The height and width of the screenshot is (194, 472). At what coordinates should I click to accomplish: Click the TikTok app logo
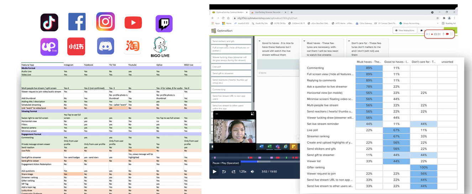point(49,23)
